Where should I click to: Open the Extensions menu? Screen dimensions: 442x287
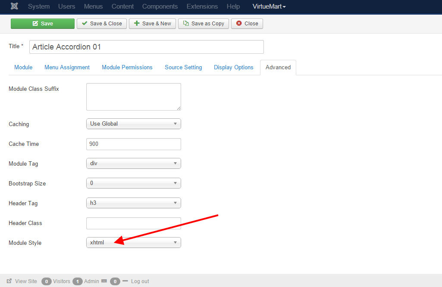202,6
